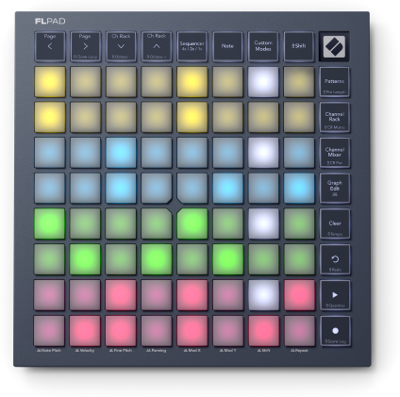Viewport: 400px width, 397px height.
Task: Tap the Page right arrow button
Action: [x=85, y=46]
